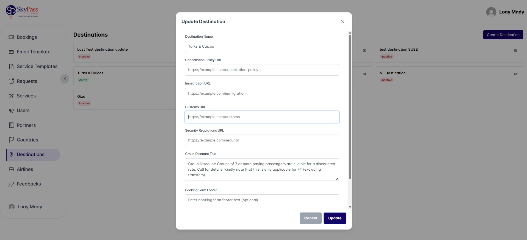Click the top-right user avatar icon
Screen dimensions: 527x240
click(491, 12)
